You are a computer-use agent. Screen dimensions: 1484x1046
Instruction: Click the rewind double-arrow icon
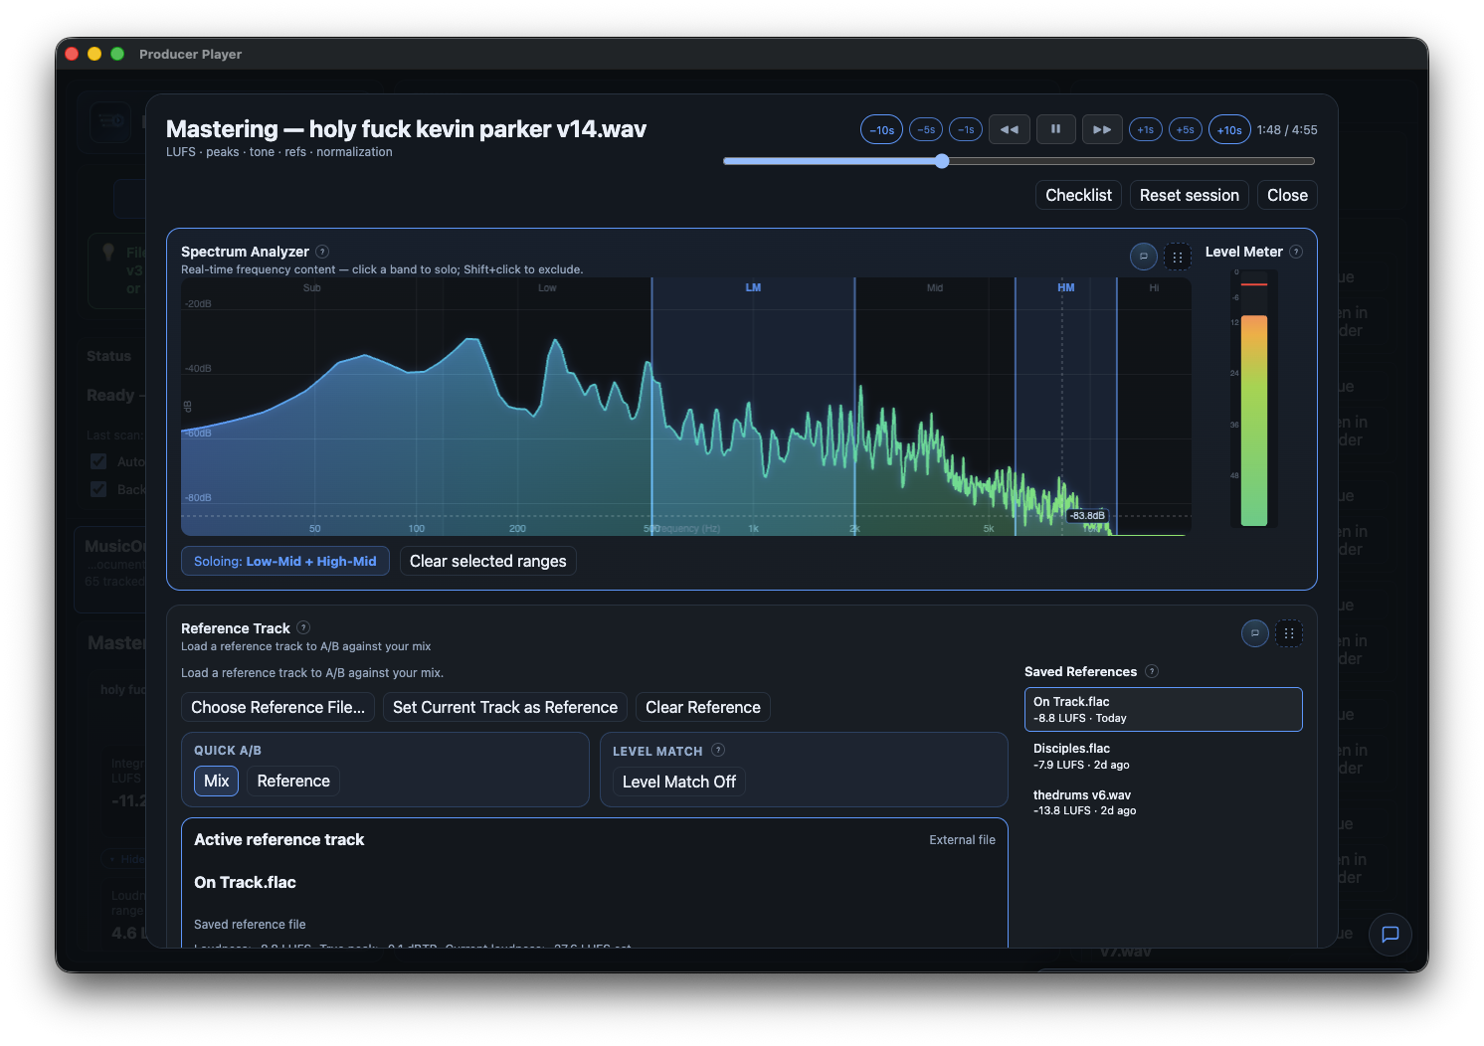[1009, 129]
